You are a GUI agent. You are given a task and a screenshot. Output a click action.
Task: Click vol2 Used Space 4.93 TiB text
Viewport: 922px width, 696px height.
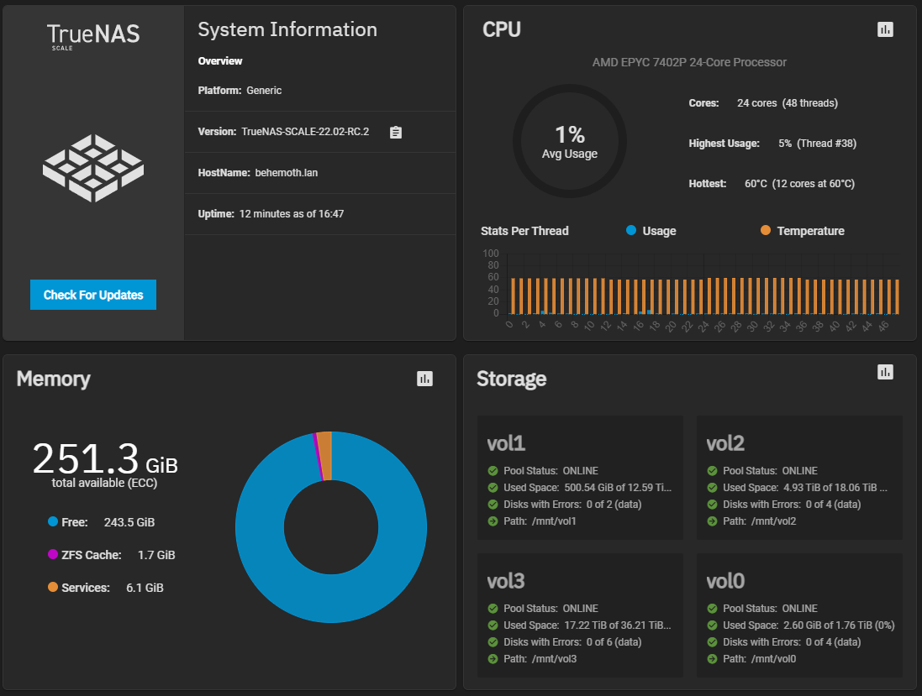point(835,488)
